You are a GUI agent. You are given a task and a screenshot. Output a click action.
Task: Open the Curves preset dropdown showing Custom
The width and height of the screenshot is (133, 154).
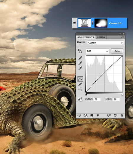pyautogui.click(x=105, y=43)
